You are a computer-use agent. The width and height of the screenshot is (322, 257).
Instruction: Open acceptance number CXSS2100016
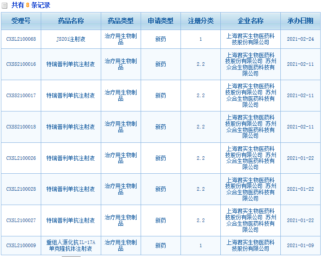[21, 64]
